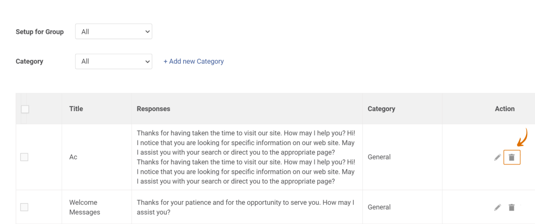
Task: Click the pencil edit icon for Ac
Action: tap(497, 158)
